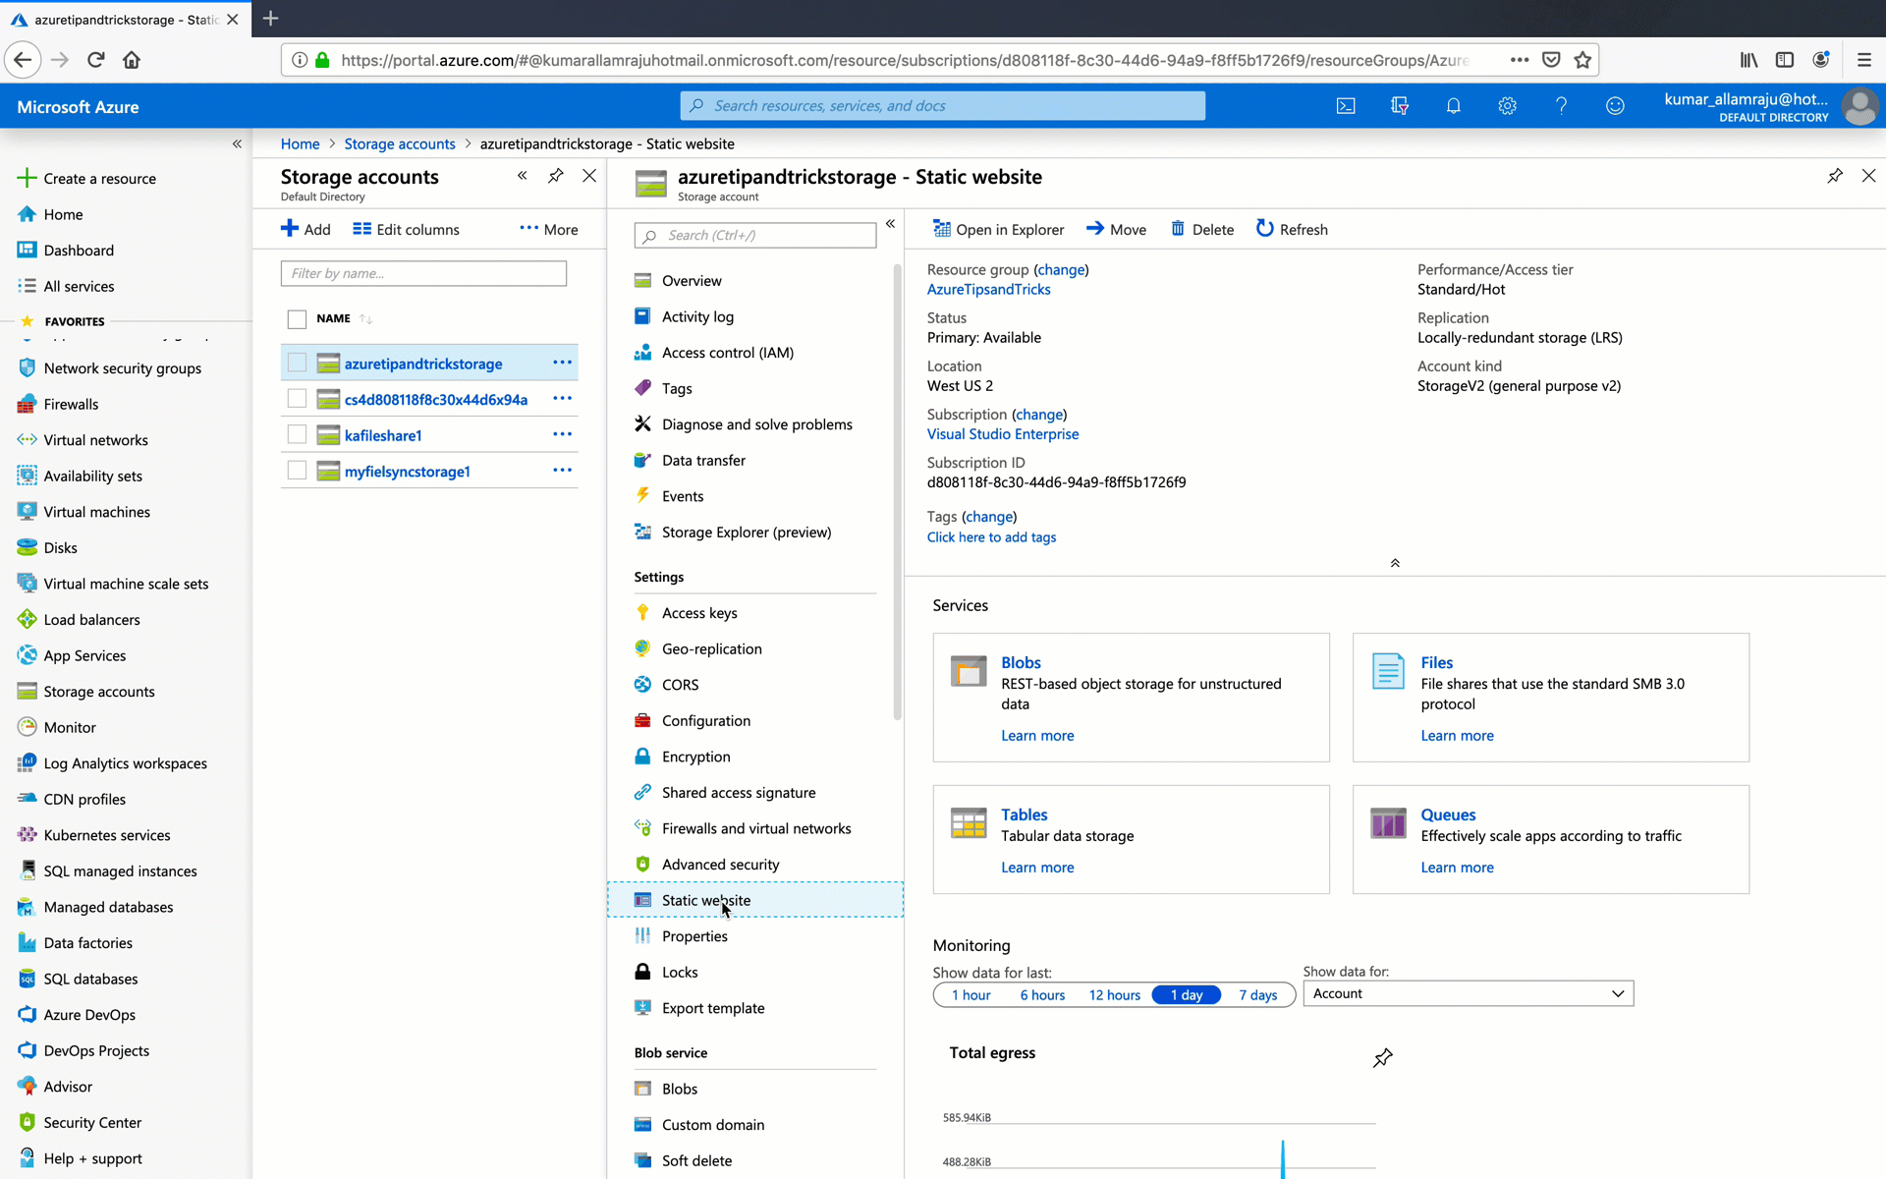The height and width of the screenshot is (1179, 1886).
Task: Check the cs4d808118f8c30x44d6x94a row checkbox
Action: point(297,399)
